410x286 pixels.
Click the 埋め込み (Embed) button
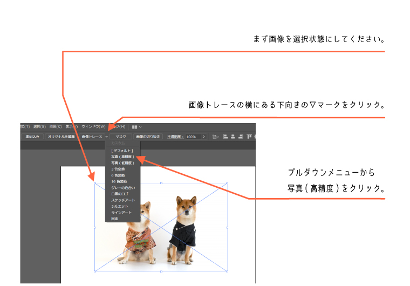point(32,137)
